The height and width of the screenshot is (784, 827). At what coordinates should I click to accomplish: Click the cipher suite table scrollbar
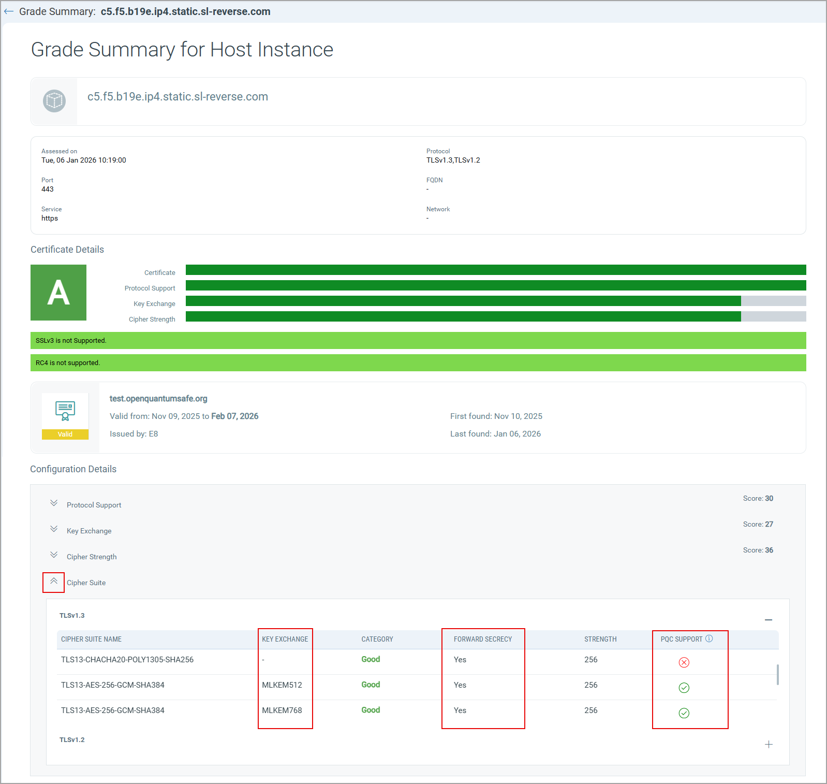click(x=777, y=675)
